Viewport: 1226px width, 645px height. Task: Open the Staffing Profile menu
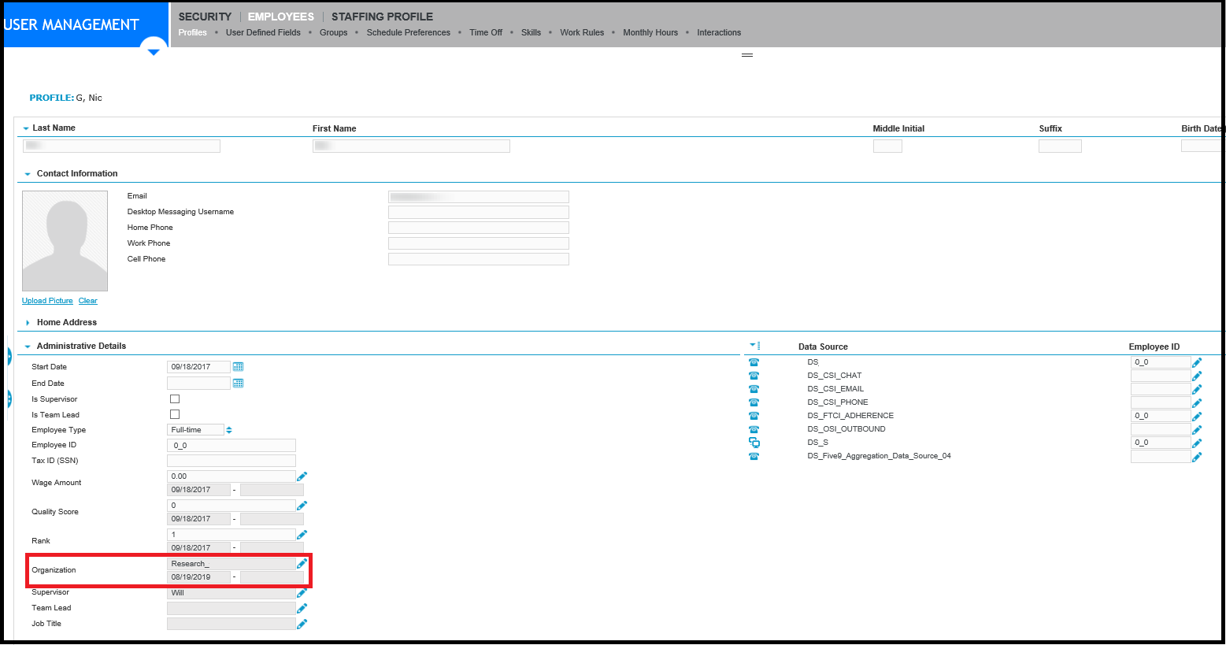pyautogui.click(x=382, y=17)
